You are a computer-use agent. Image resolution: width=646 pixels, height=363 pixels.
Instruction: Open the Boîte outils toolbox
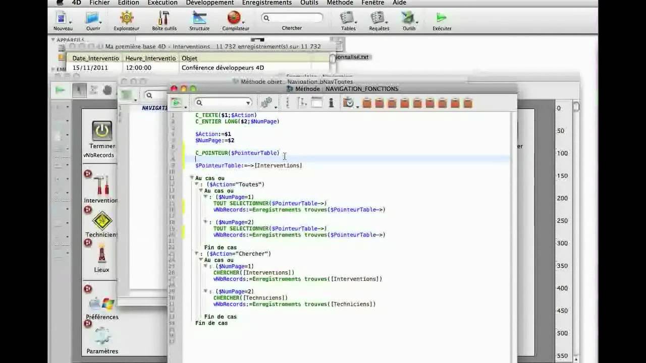[164, 18]
